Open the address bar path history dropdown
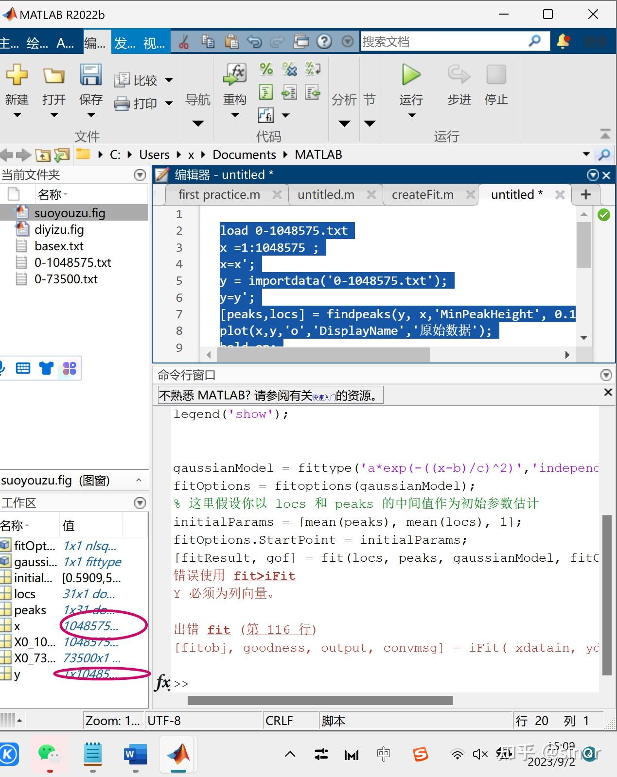The height and width of the screenshot is (777, 617). pyautogui.click(x=586, y=155)
